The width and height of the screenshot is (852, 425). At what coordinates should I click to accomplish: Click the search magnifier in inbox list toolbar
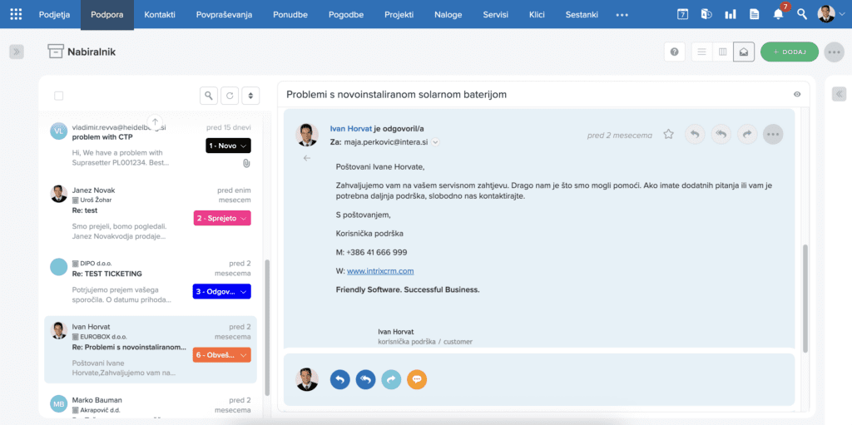(209, 96)
